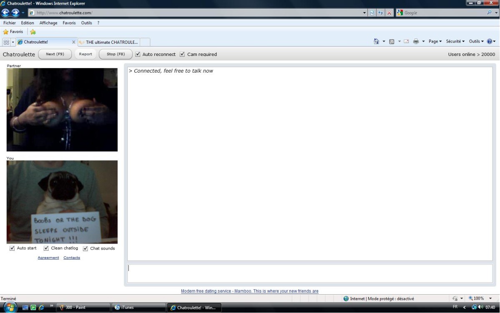Expand the Home button dropdown arrow
The image size is (500, 313).
(x=384, y=41)
